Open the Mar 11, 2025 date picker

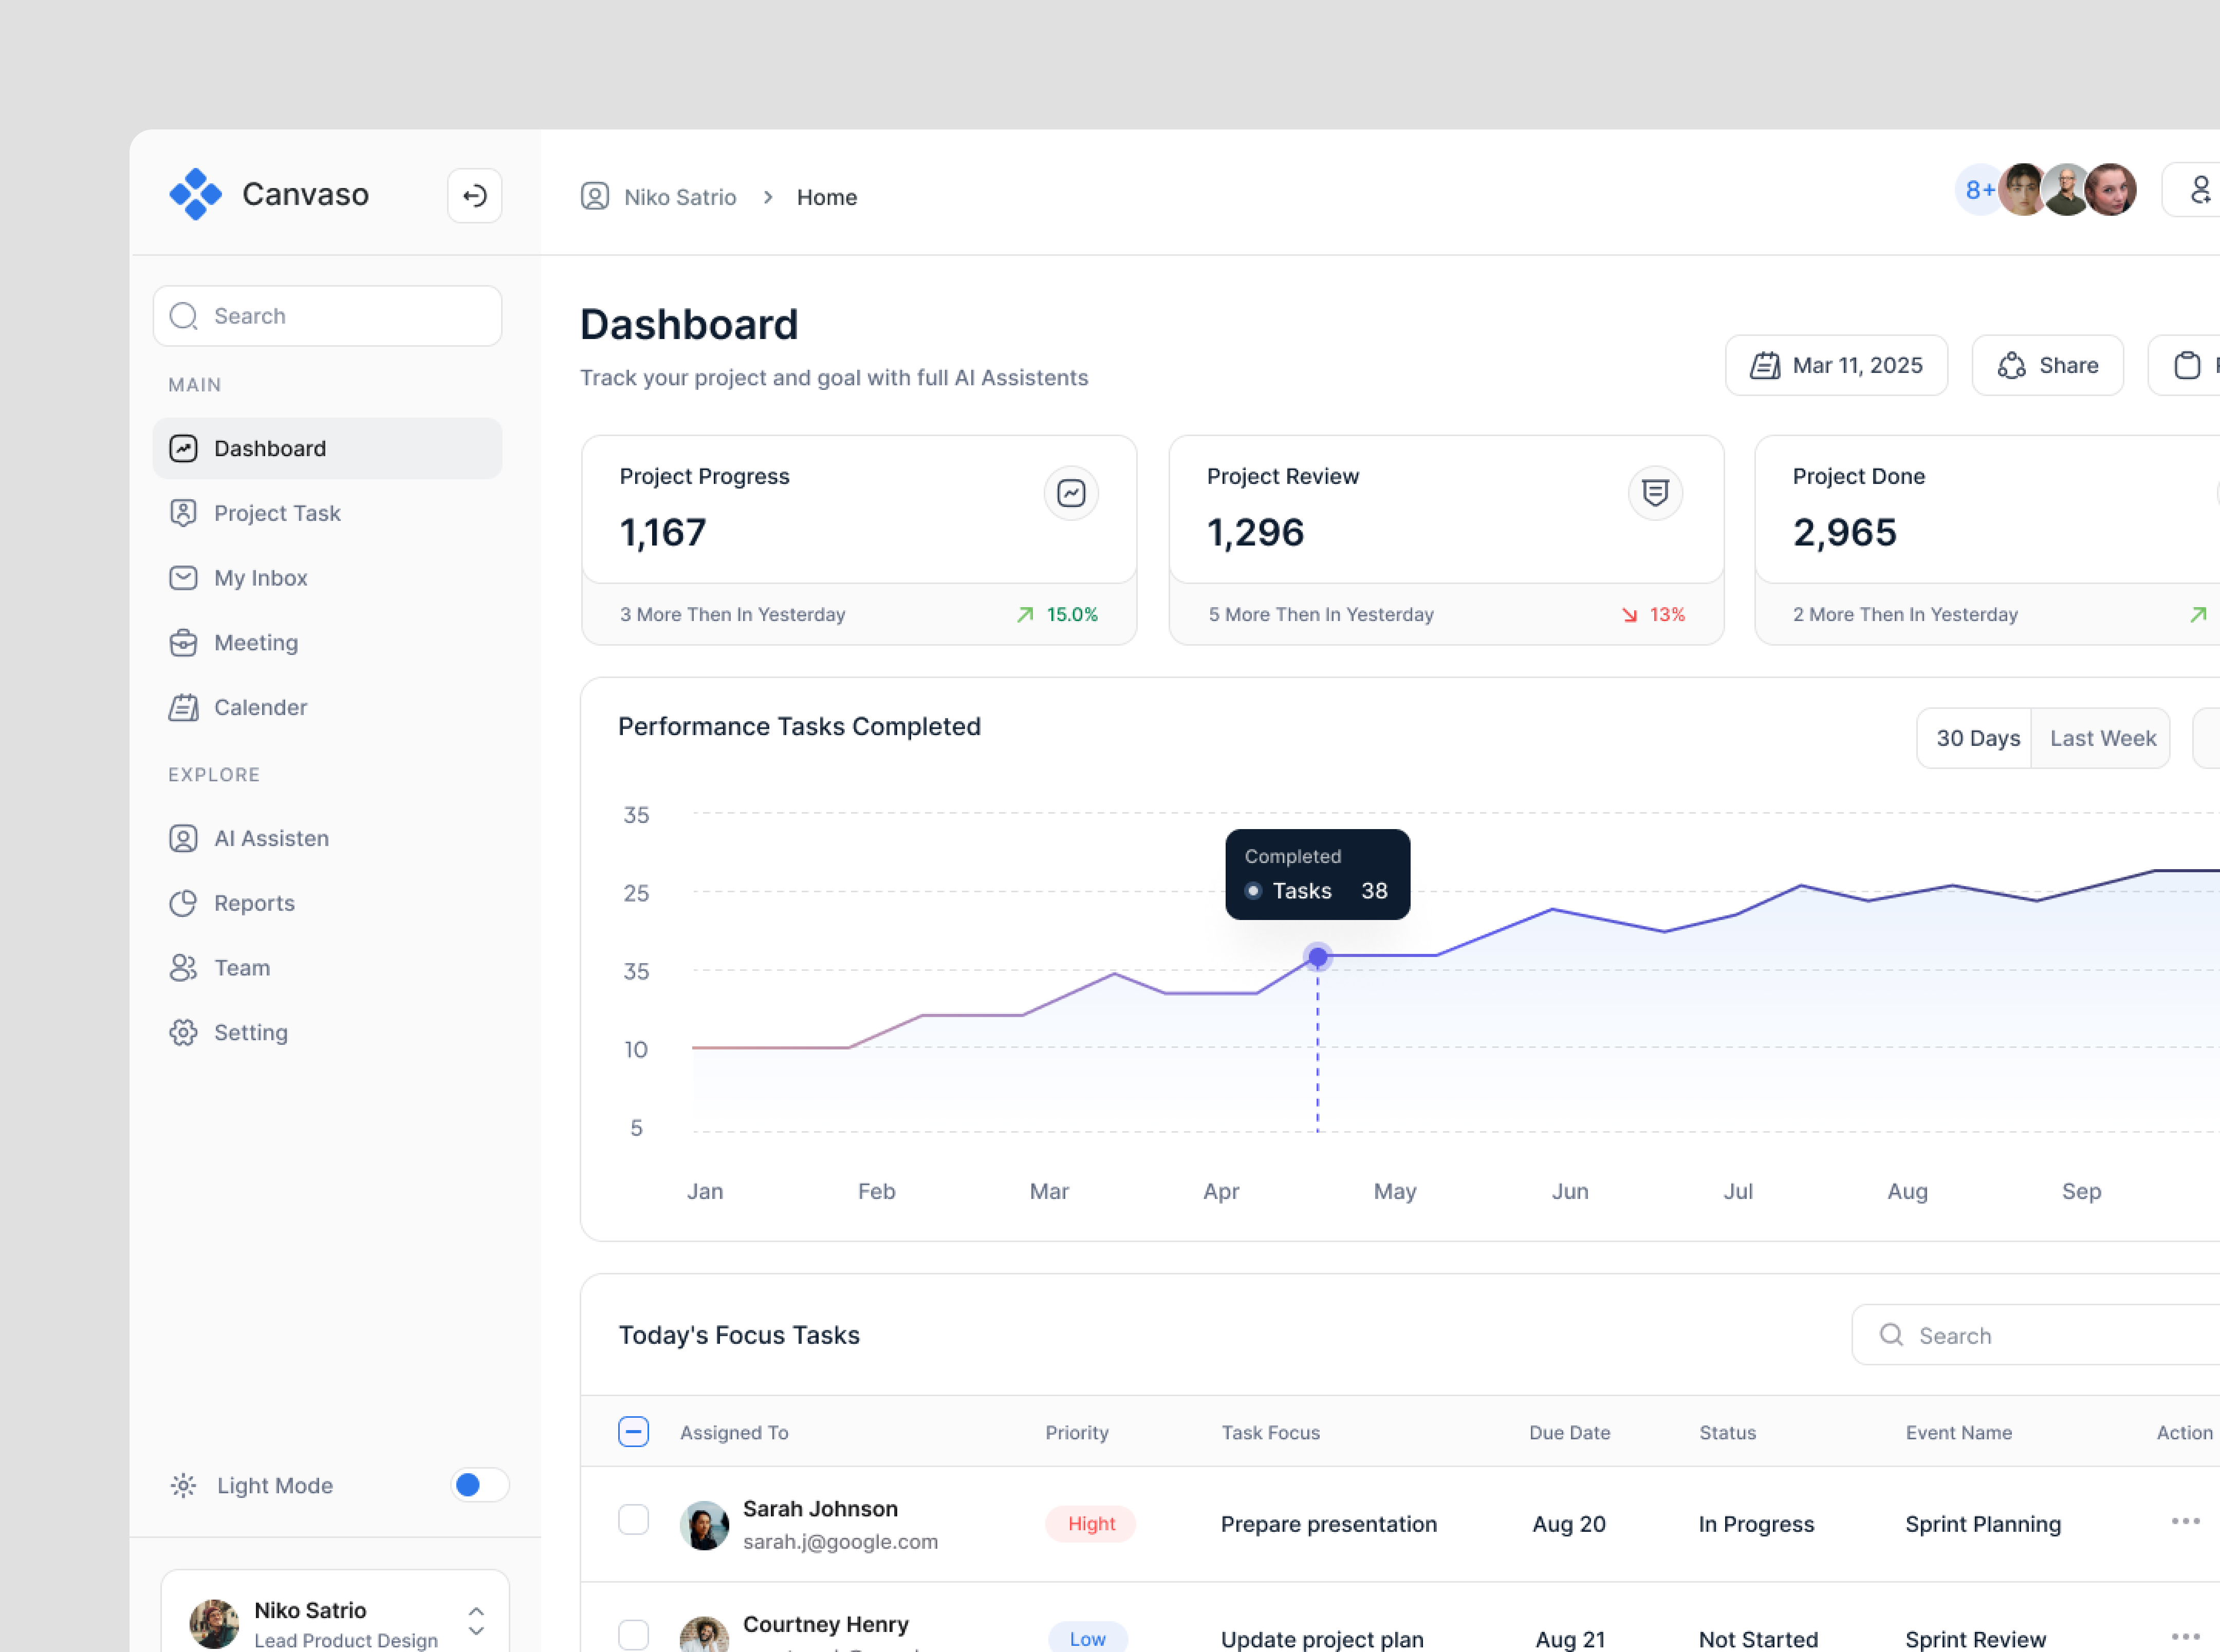[x=1836, y=365]
